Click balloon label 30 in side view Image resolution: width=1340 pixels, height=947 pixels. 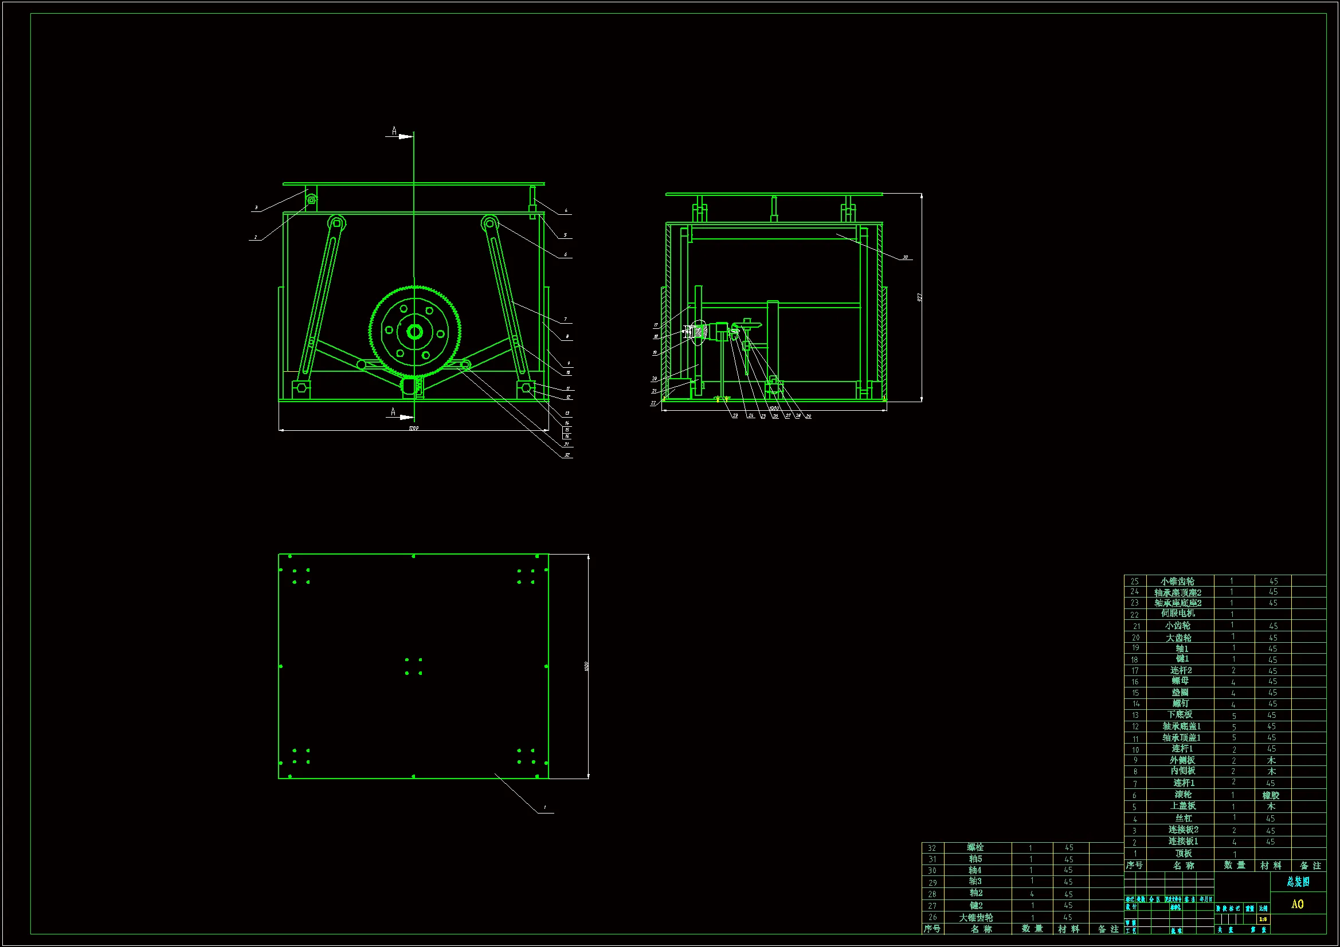coord(905,257)
